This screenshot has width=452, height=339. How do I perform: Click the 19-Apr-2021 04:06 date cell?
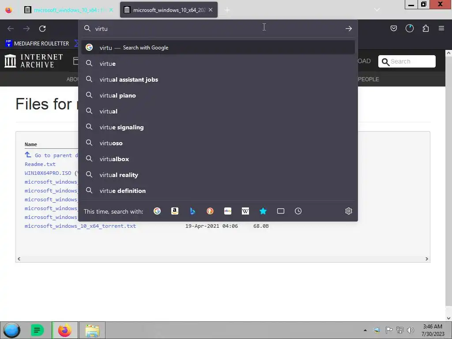pyautogui.click(x=211, y=226)
